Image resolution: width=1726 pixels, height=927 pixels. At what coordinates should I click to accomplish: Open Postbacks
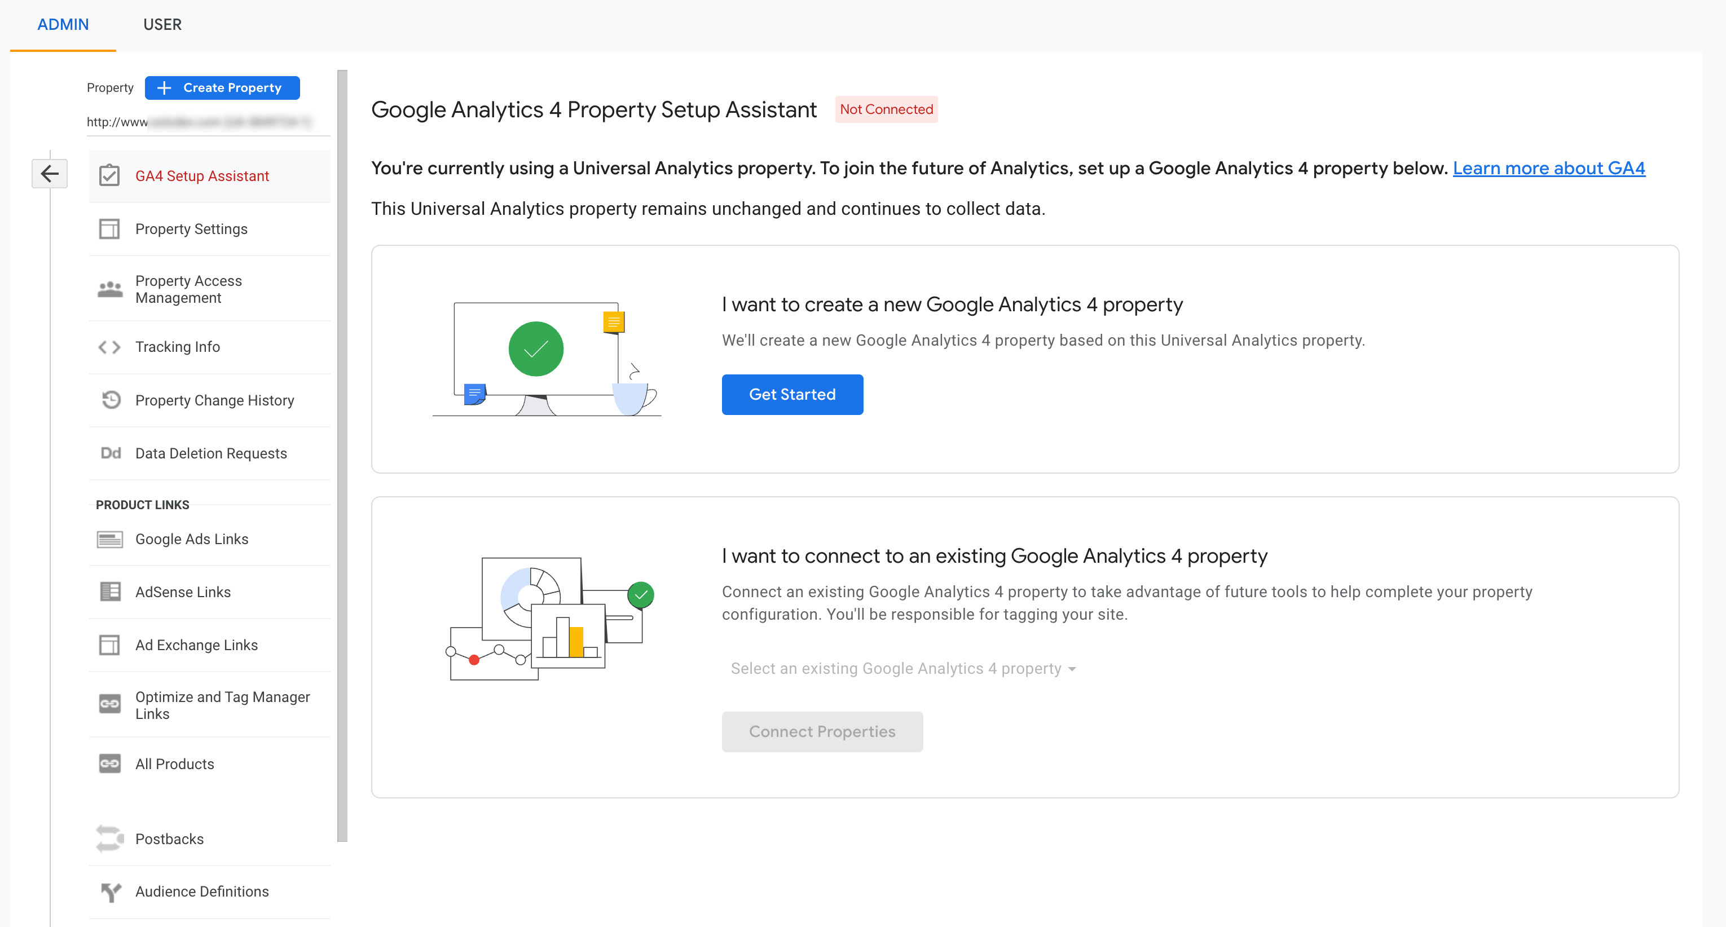click(210, 839)
